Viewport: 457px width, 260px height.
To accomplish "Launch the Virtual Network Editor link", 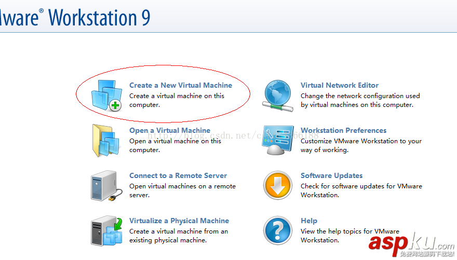I will (x=340, y=85).
